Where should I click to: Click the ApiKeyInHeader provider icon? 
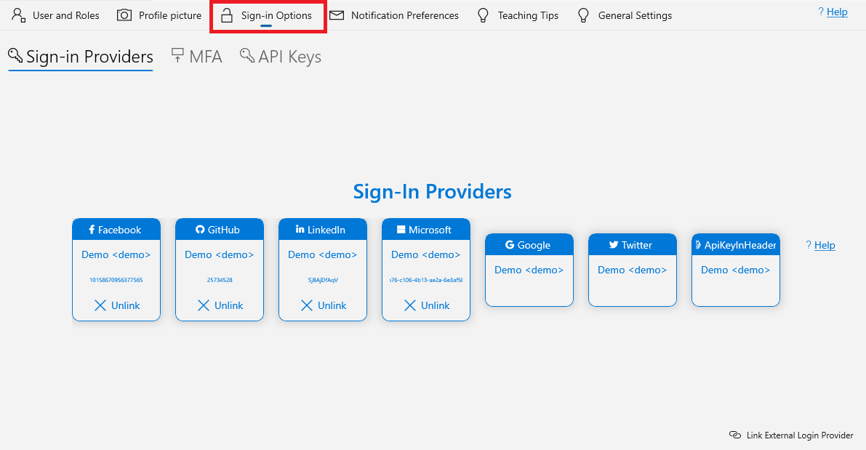698,244
